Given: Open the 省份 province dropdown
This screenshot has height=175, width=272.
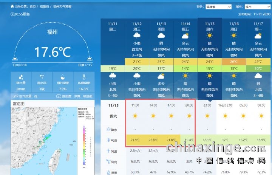Looking at the screenshot, I should point(218,7).
